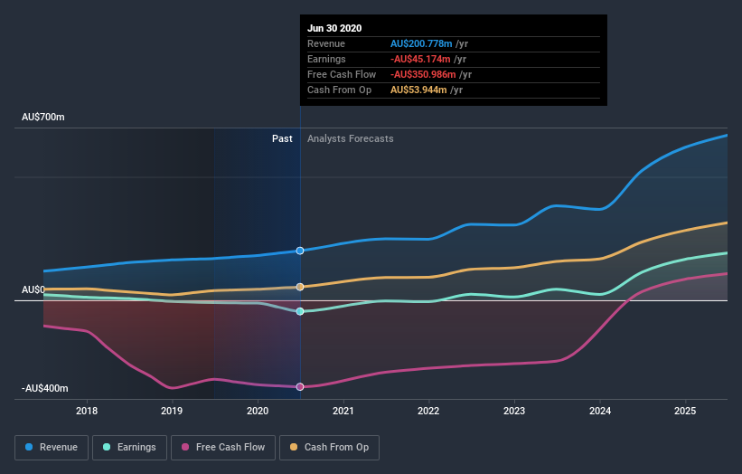Click the 2019 x-axis label
742x474 pixels.
[x=172, y=411]
